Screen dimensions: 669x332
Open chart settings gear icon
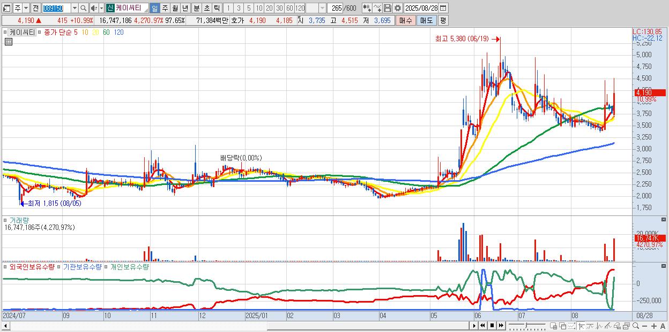[x=397, y=8]
